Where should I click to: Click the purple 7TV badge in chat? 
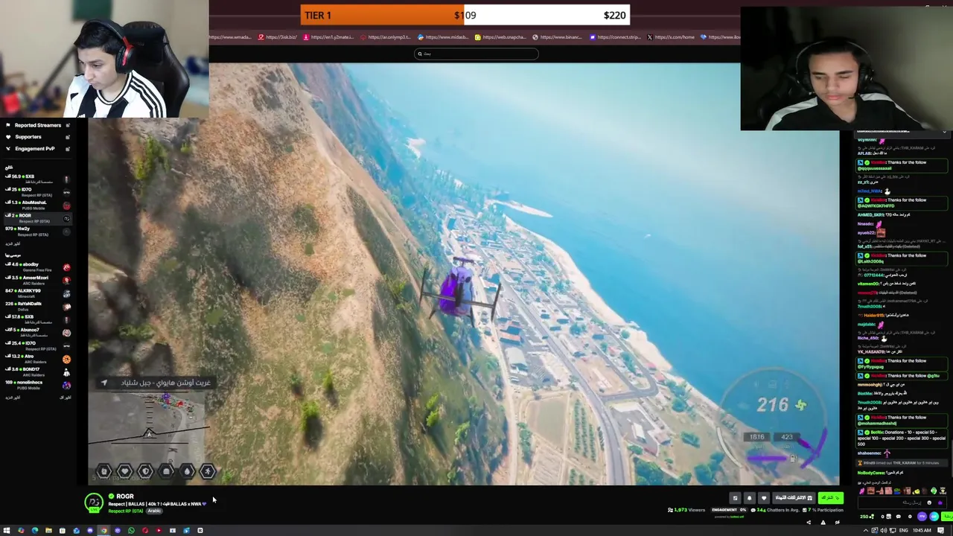pos(922,516)
